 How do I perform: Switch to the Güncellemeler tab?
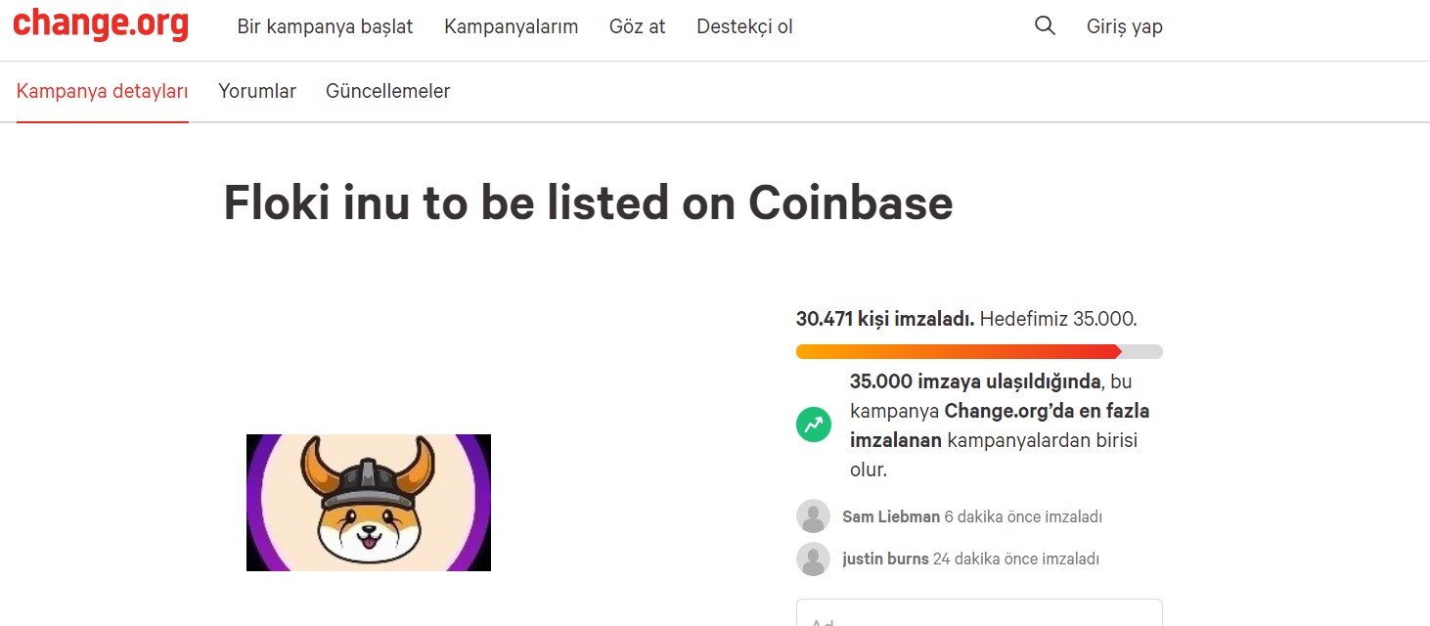[x=387, y=91]
